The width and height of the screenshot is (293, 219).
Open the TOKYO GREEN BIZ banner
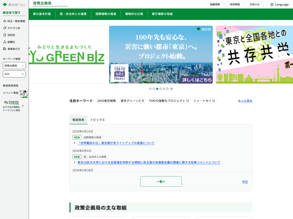click(x=67, y=54)
